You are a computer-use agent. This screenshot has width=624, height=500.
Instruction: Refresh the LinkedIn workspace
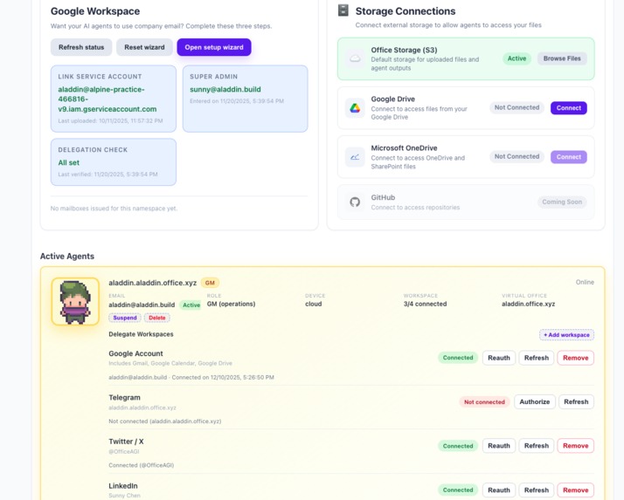point(537,490)
